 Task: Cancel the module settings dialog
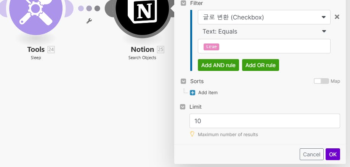pos(311,154)
